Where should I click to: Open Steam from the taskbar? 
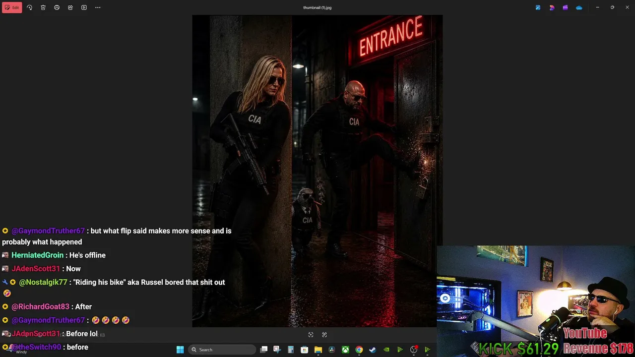pos(373,350)
